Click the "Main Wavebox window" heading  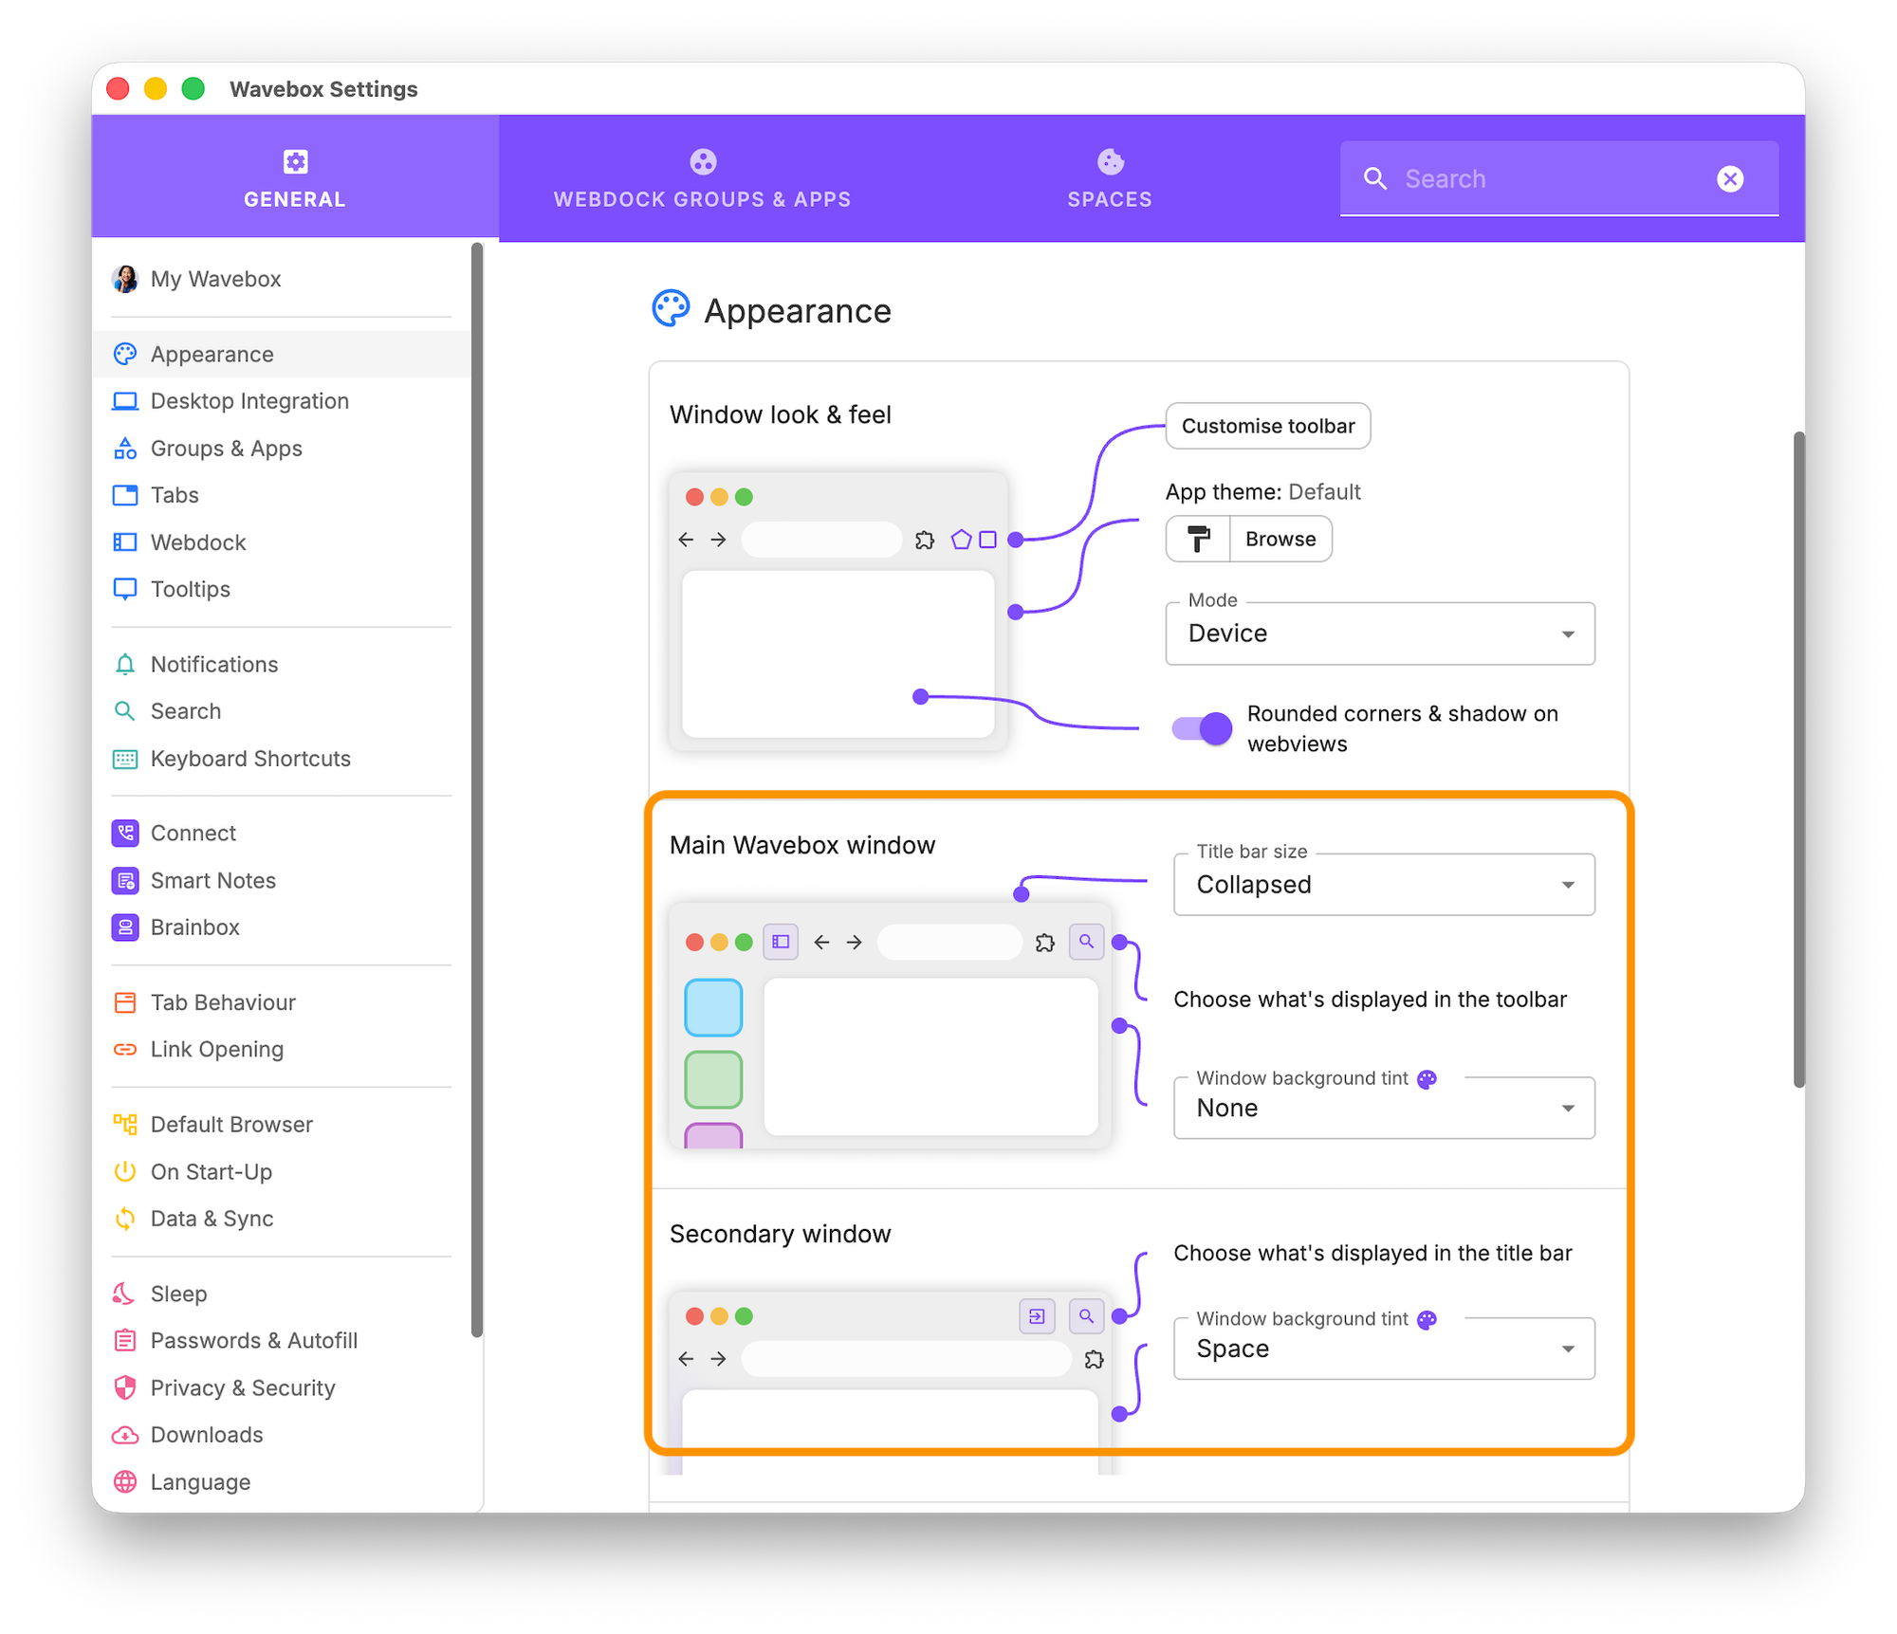click(802, 845)
